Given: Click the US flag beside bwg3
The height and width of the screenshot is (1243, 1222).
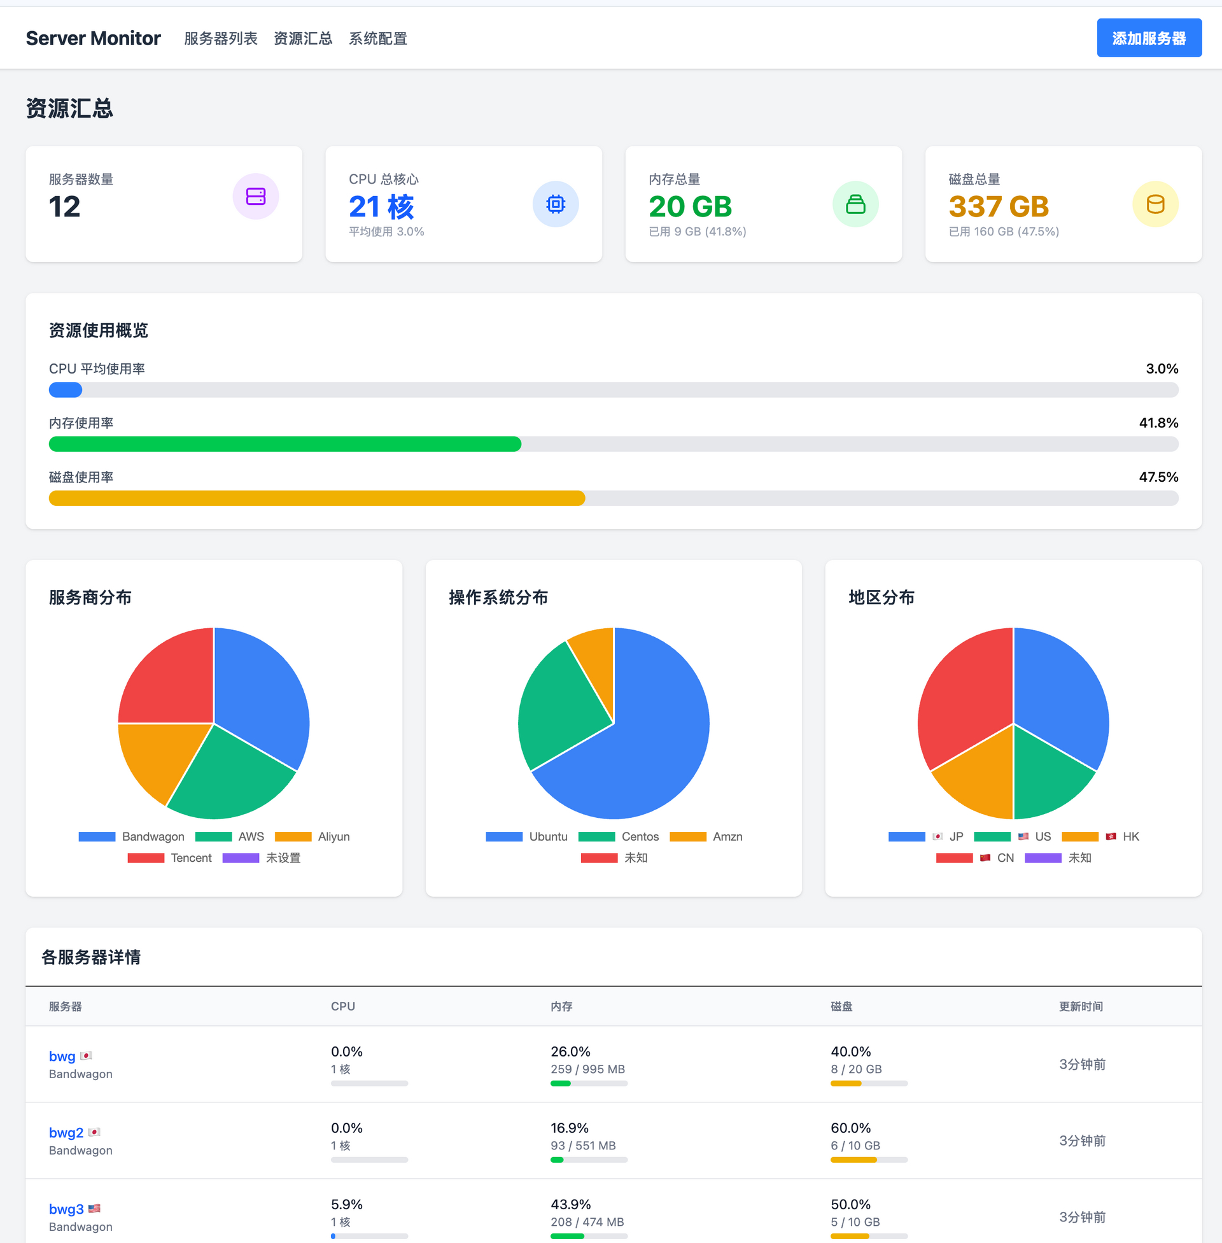Looking at the screenshot, I should click(94, 1209).
